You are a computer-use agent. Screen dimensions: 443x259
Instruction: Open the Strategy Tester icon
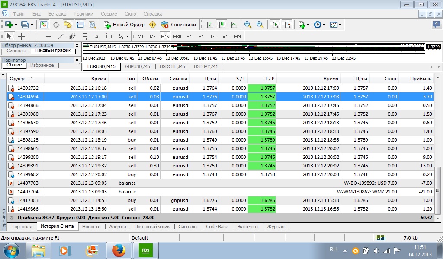[93, 25]
